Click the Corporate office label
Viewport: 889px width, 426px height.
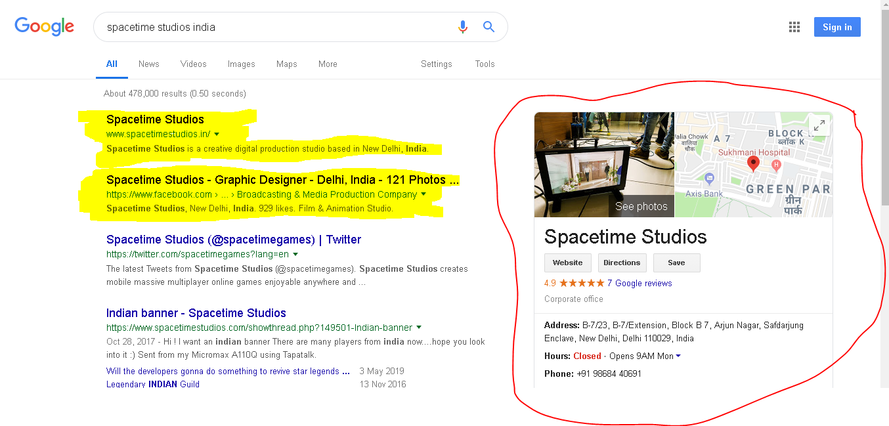574,299
